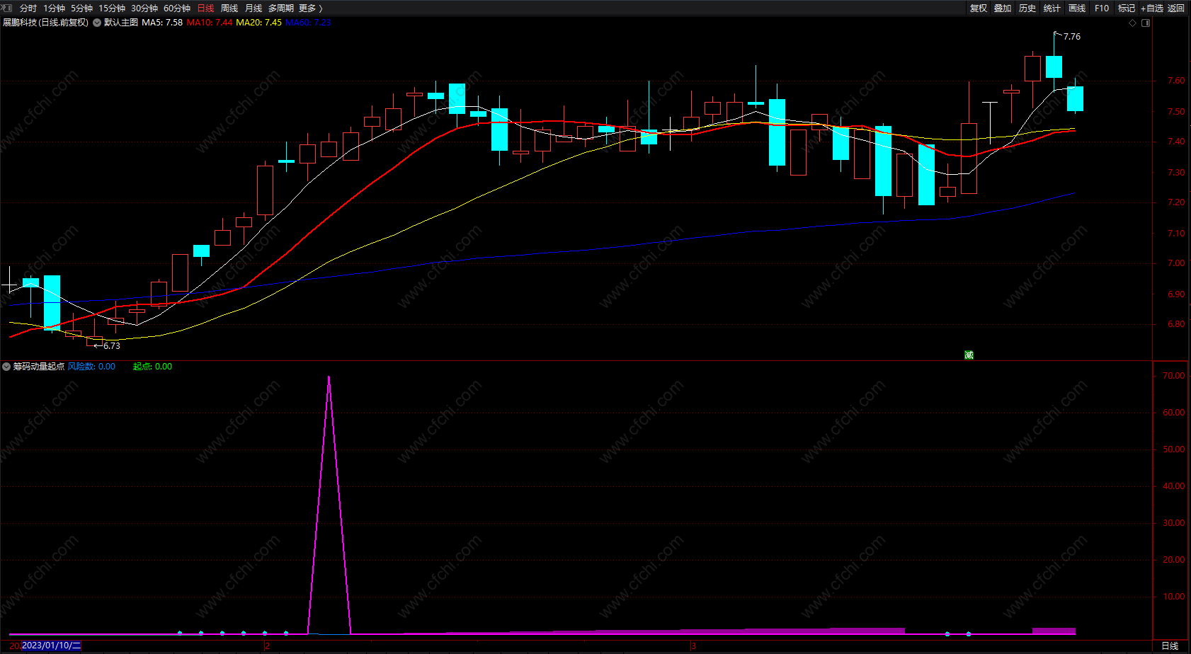Viewport: 1191px width, 654px height.
Task: Select the 1分钟 period tab
Action: 54,8
